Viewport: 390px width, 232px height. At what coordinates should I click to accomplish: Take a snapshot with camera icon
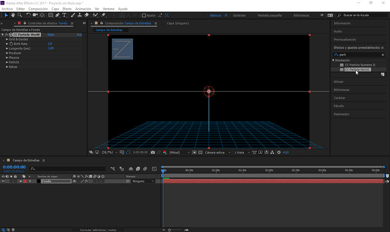(153, 153)
